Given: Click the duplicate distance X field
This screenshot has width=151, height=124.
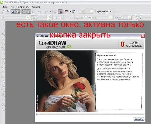Looking at the screenshot, I should (x=144, y=16).
